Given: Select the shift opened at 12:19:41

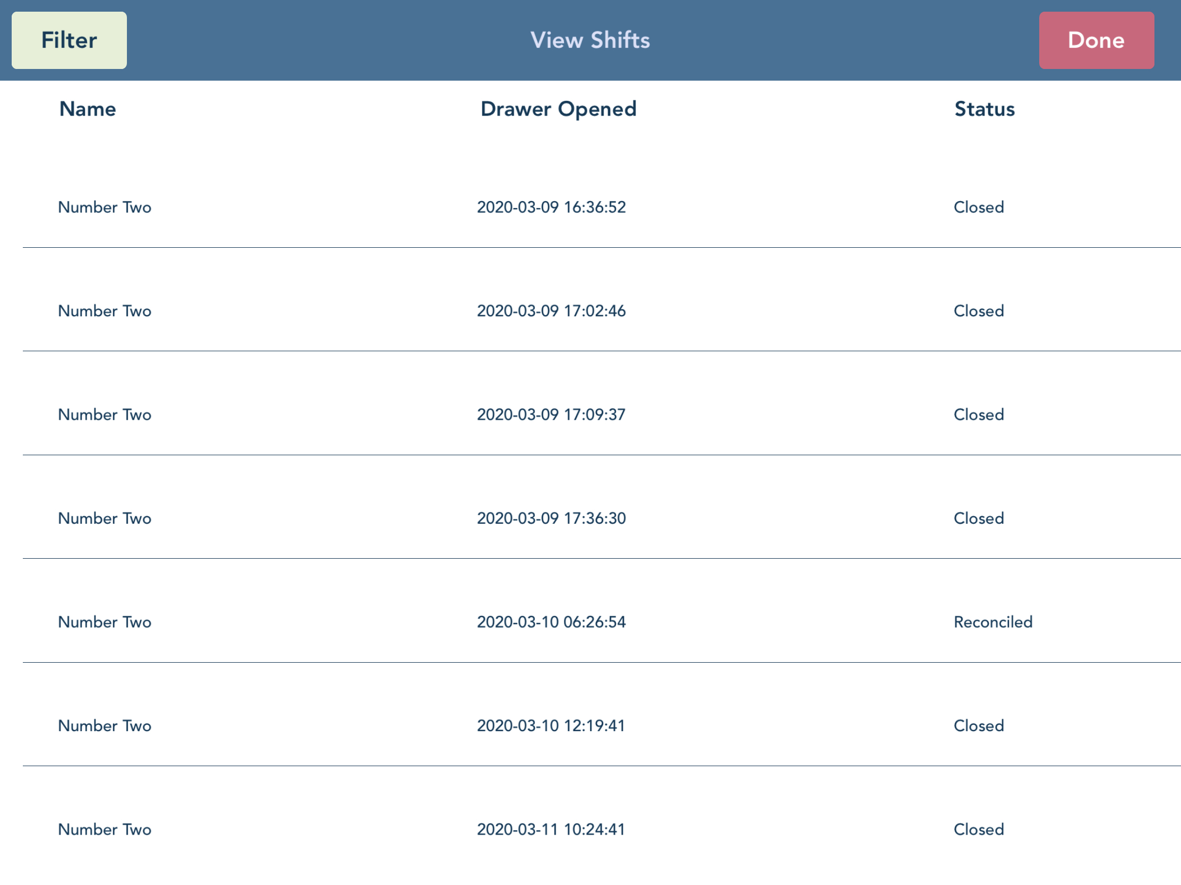Looking at the screenshot, I should (551, 725).
